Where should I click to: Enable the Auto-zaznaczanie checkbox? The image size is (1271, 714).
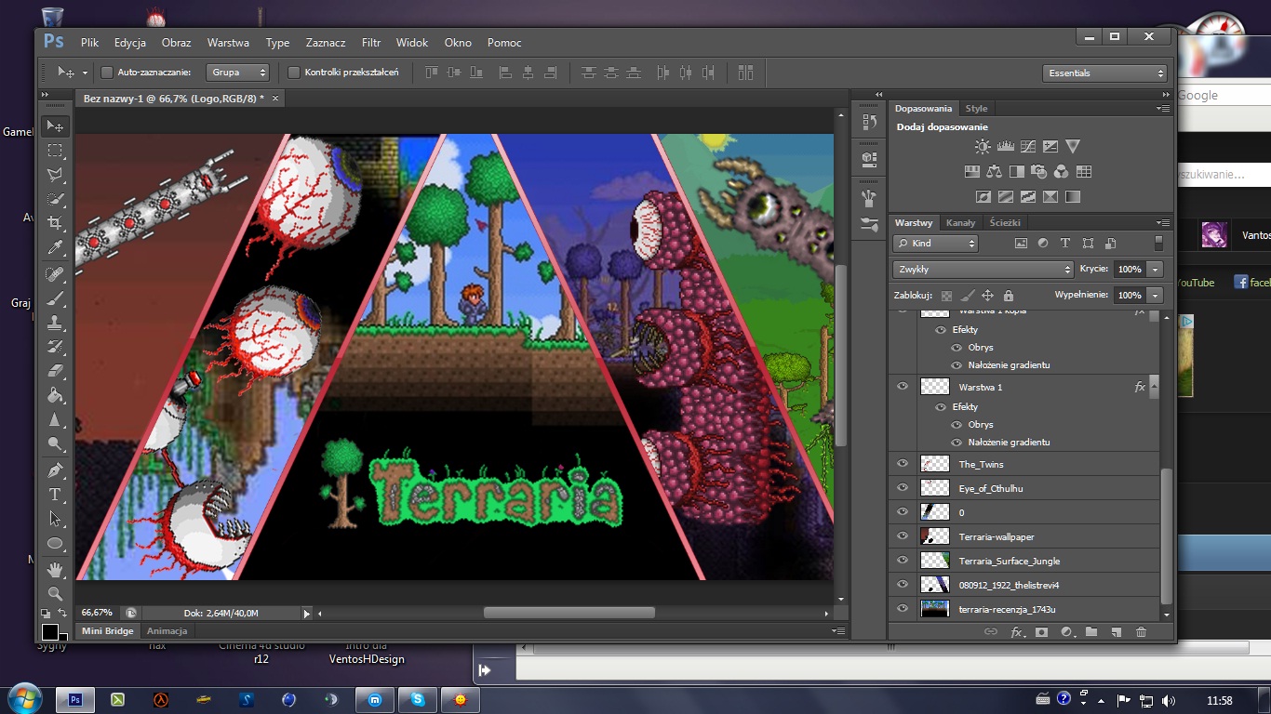(x=106, y=73)
